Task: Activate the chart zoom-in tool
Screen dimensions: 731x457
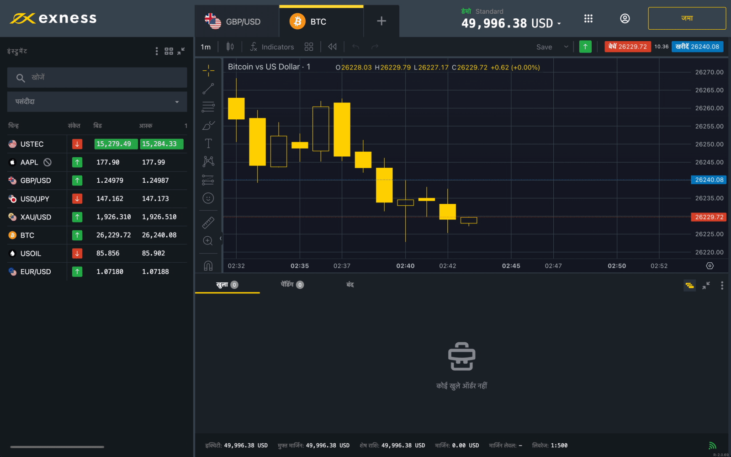Action: coord(208,241)
